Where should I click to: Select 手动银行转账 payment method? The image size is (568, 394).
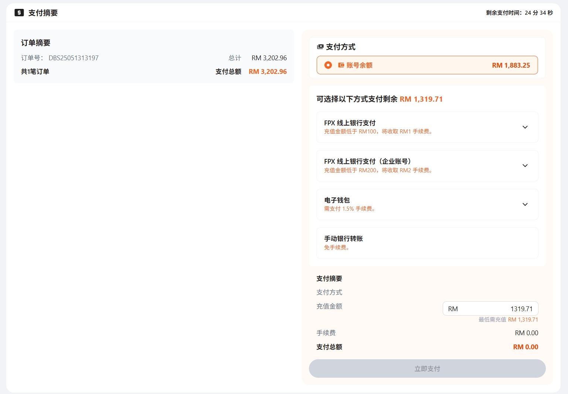[427, 243]
